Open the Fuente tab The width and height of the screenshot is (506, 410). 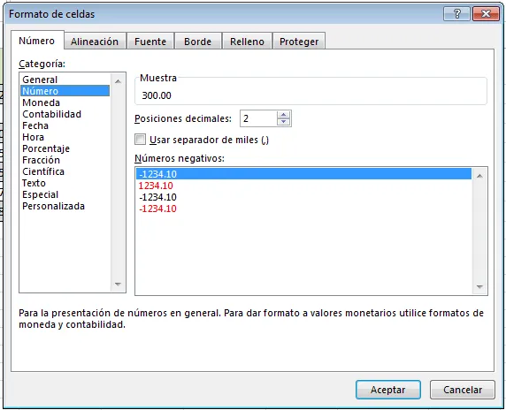tap(150, 42)
